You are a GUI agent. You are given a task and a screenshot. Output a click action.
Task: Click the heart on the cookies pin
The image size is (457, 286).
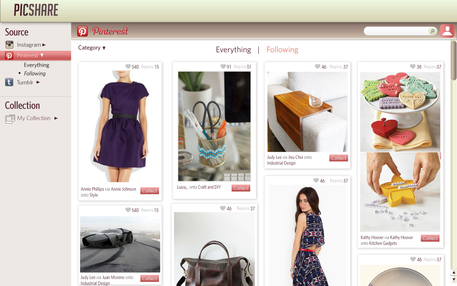[x=413, y=66]
